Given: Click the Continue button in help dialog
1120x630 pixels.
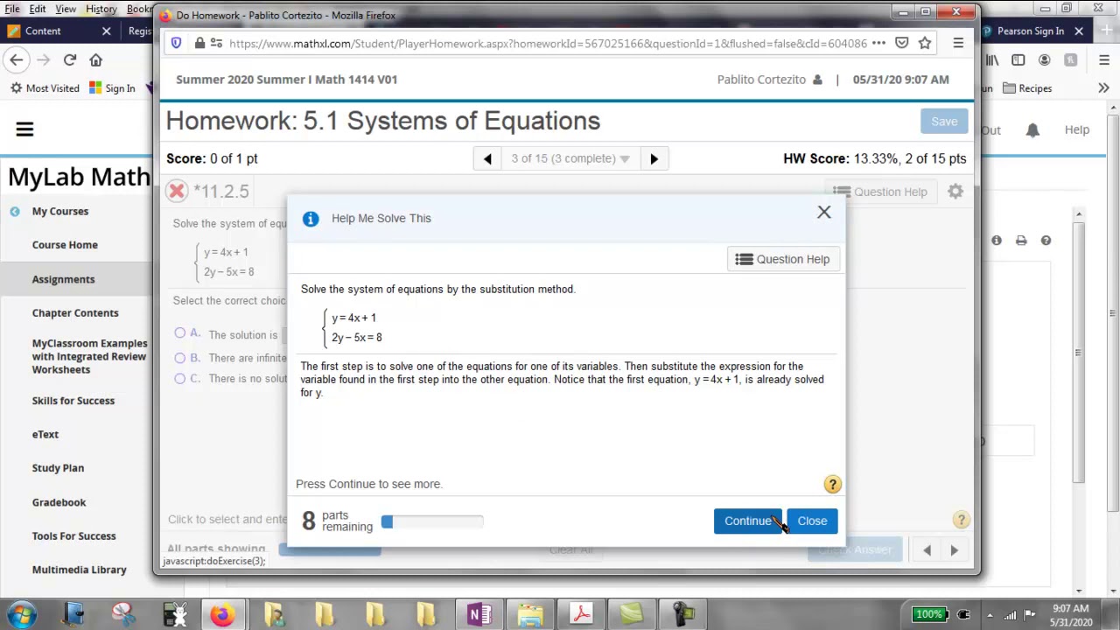Looking at the screenshot, I should pyautogui.click(x=748, y=521).
